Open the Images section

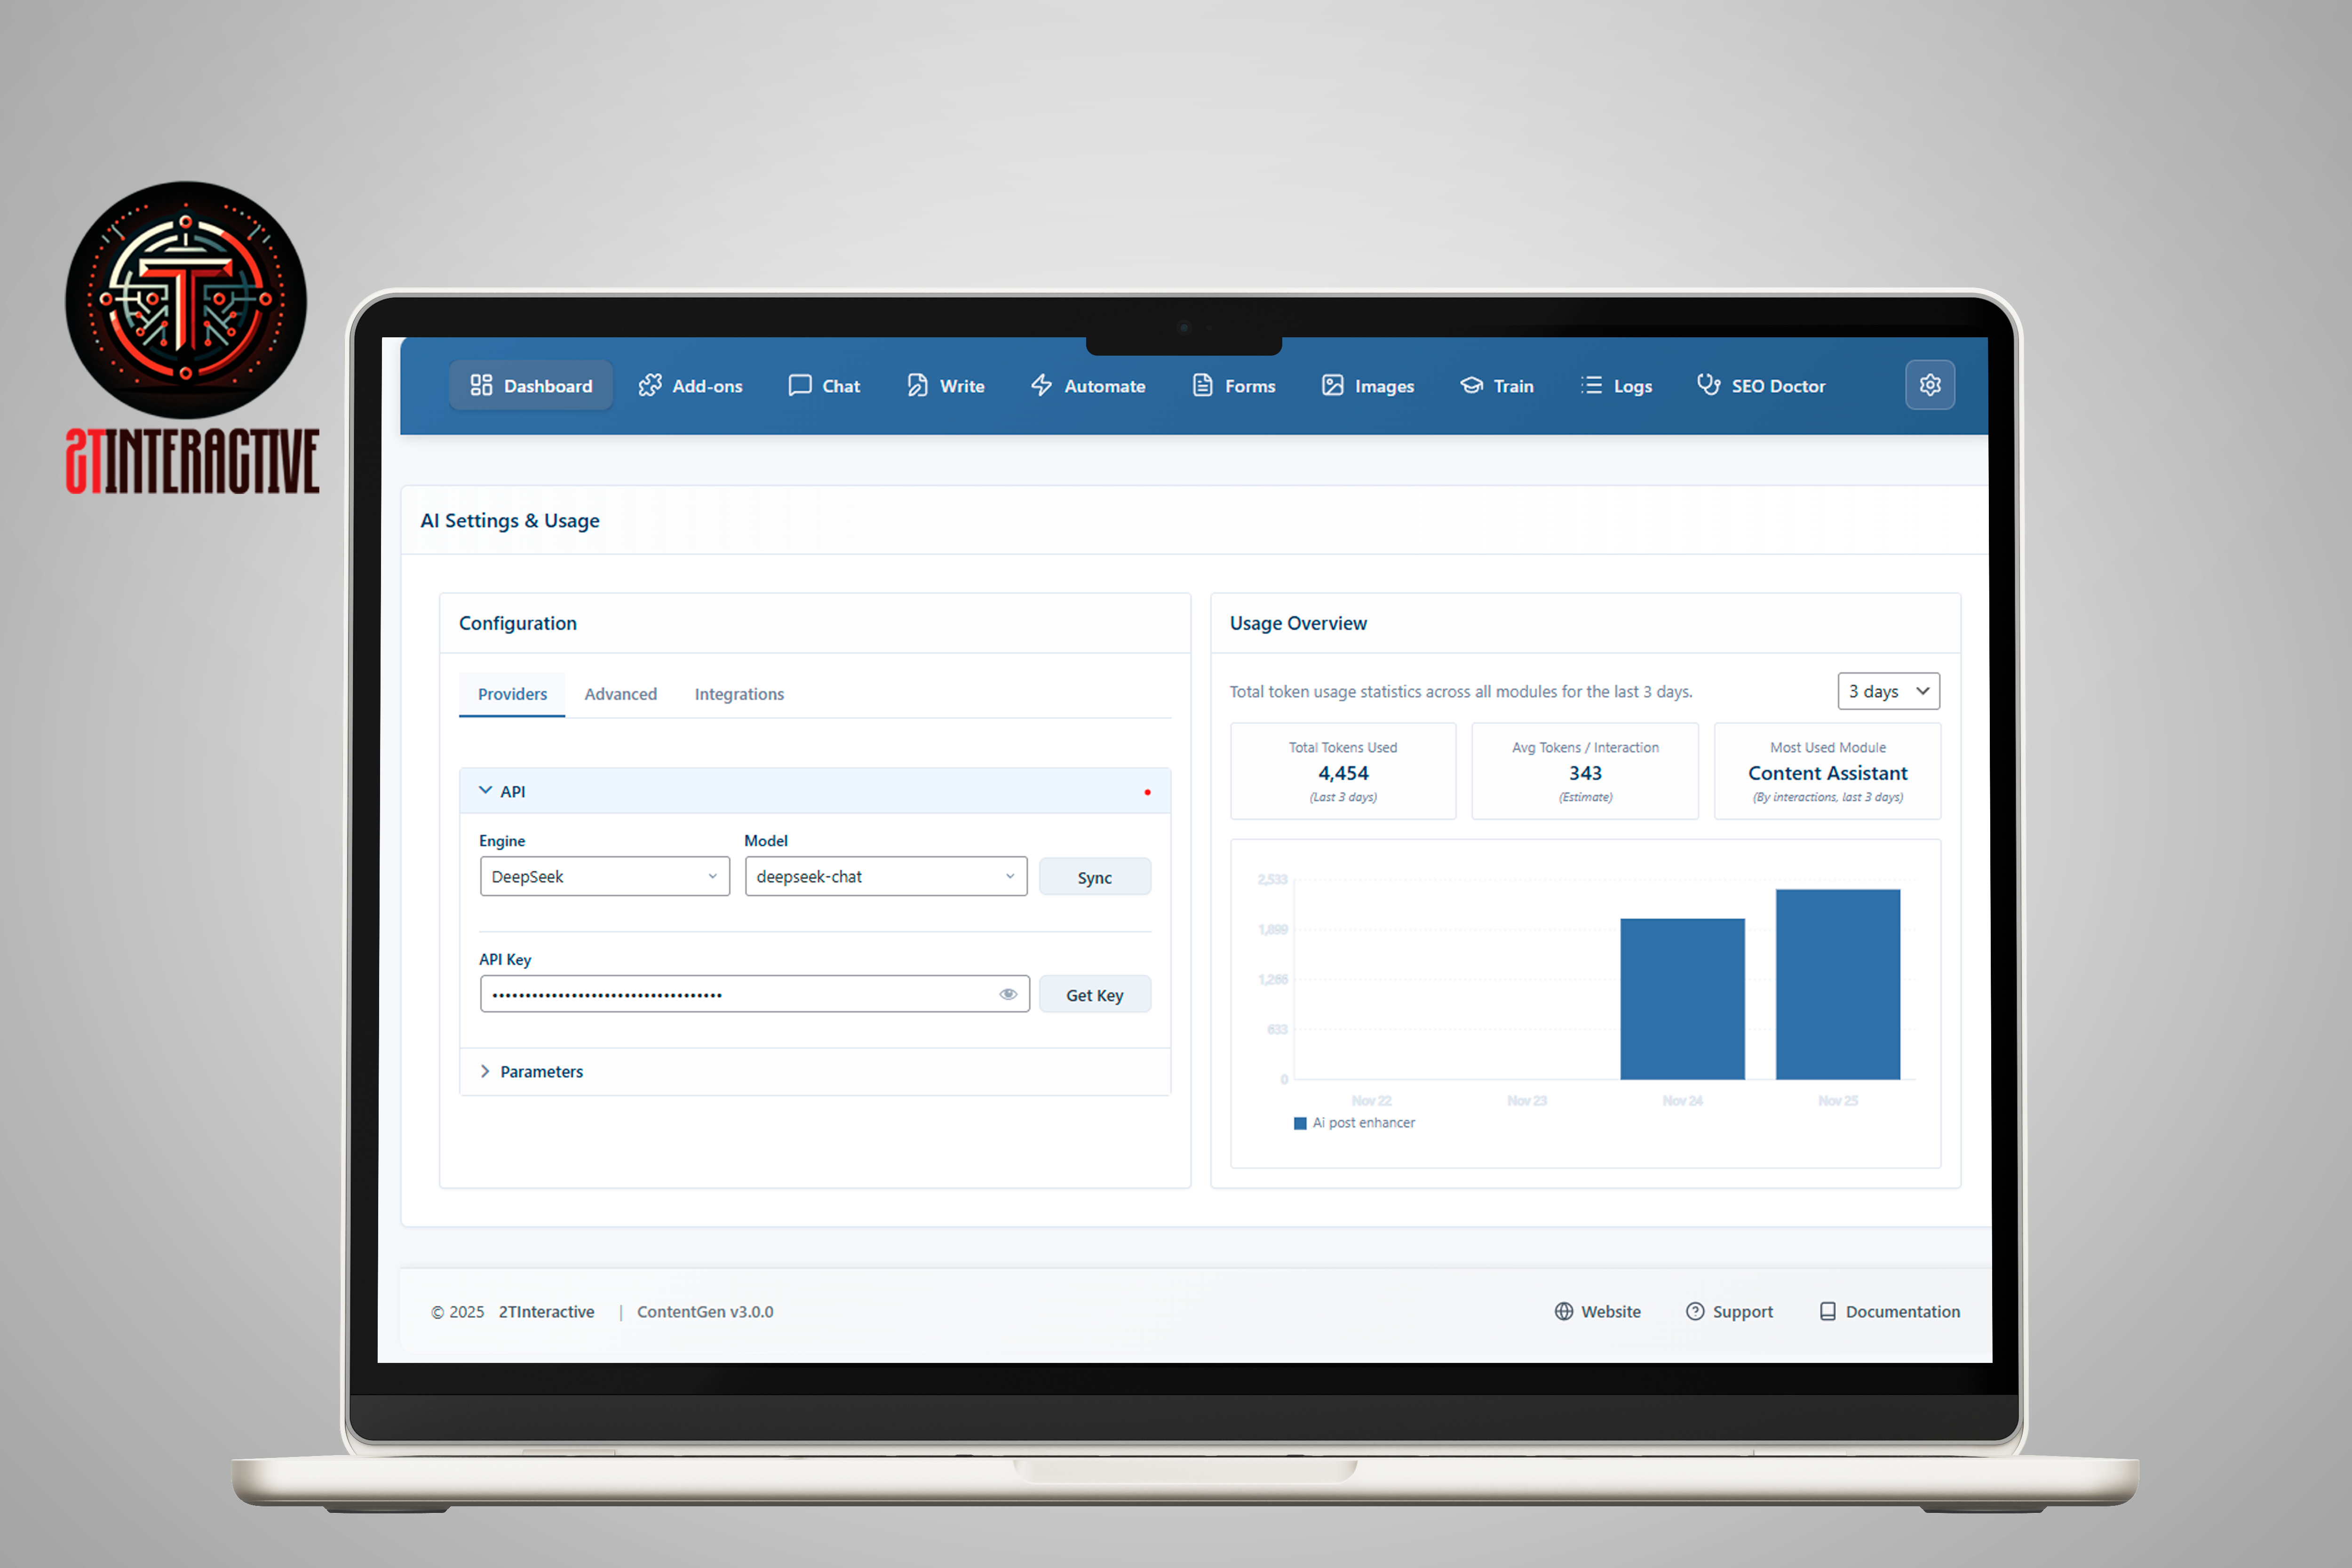[1367, 386]
